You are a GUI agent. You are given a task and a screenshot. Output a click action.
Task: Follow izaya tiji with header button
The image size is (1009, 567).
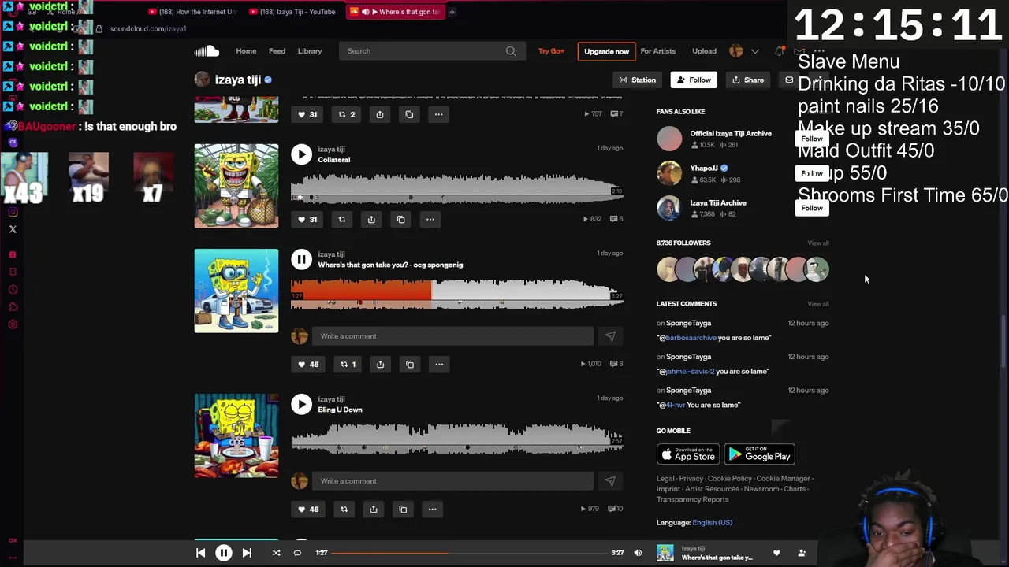click(x=694, y=80)
